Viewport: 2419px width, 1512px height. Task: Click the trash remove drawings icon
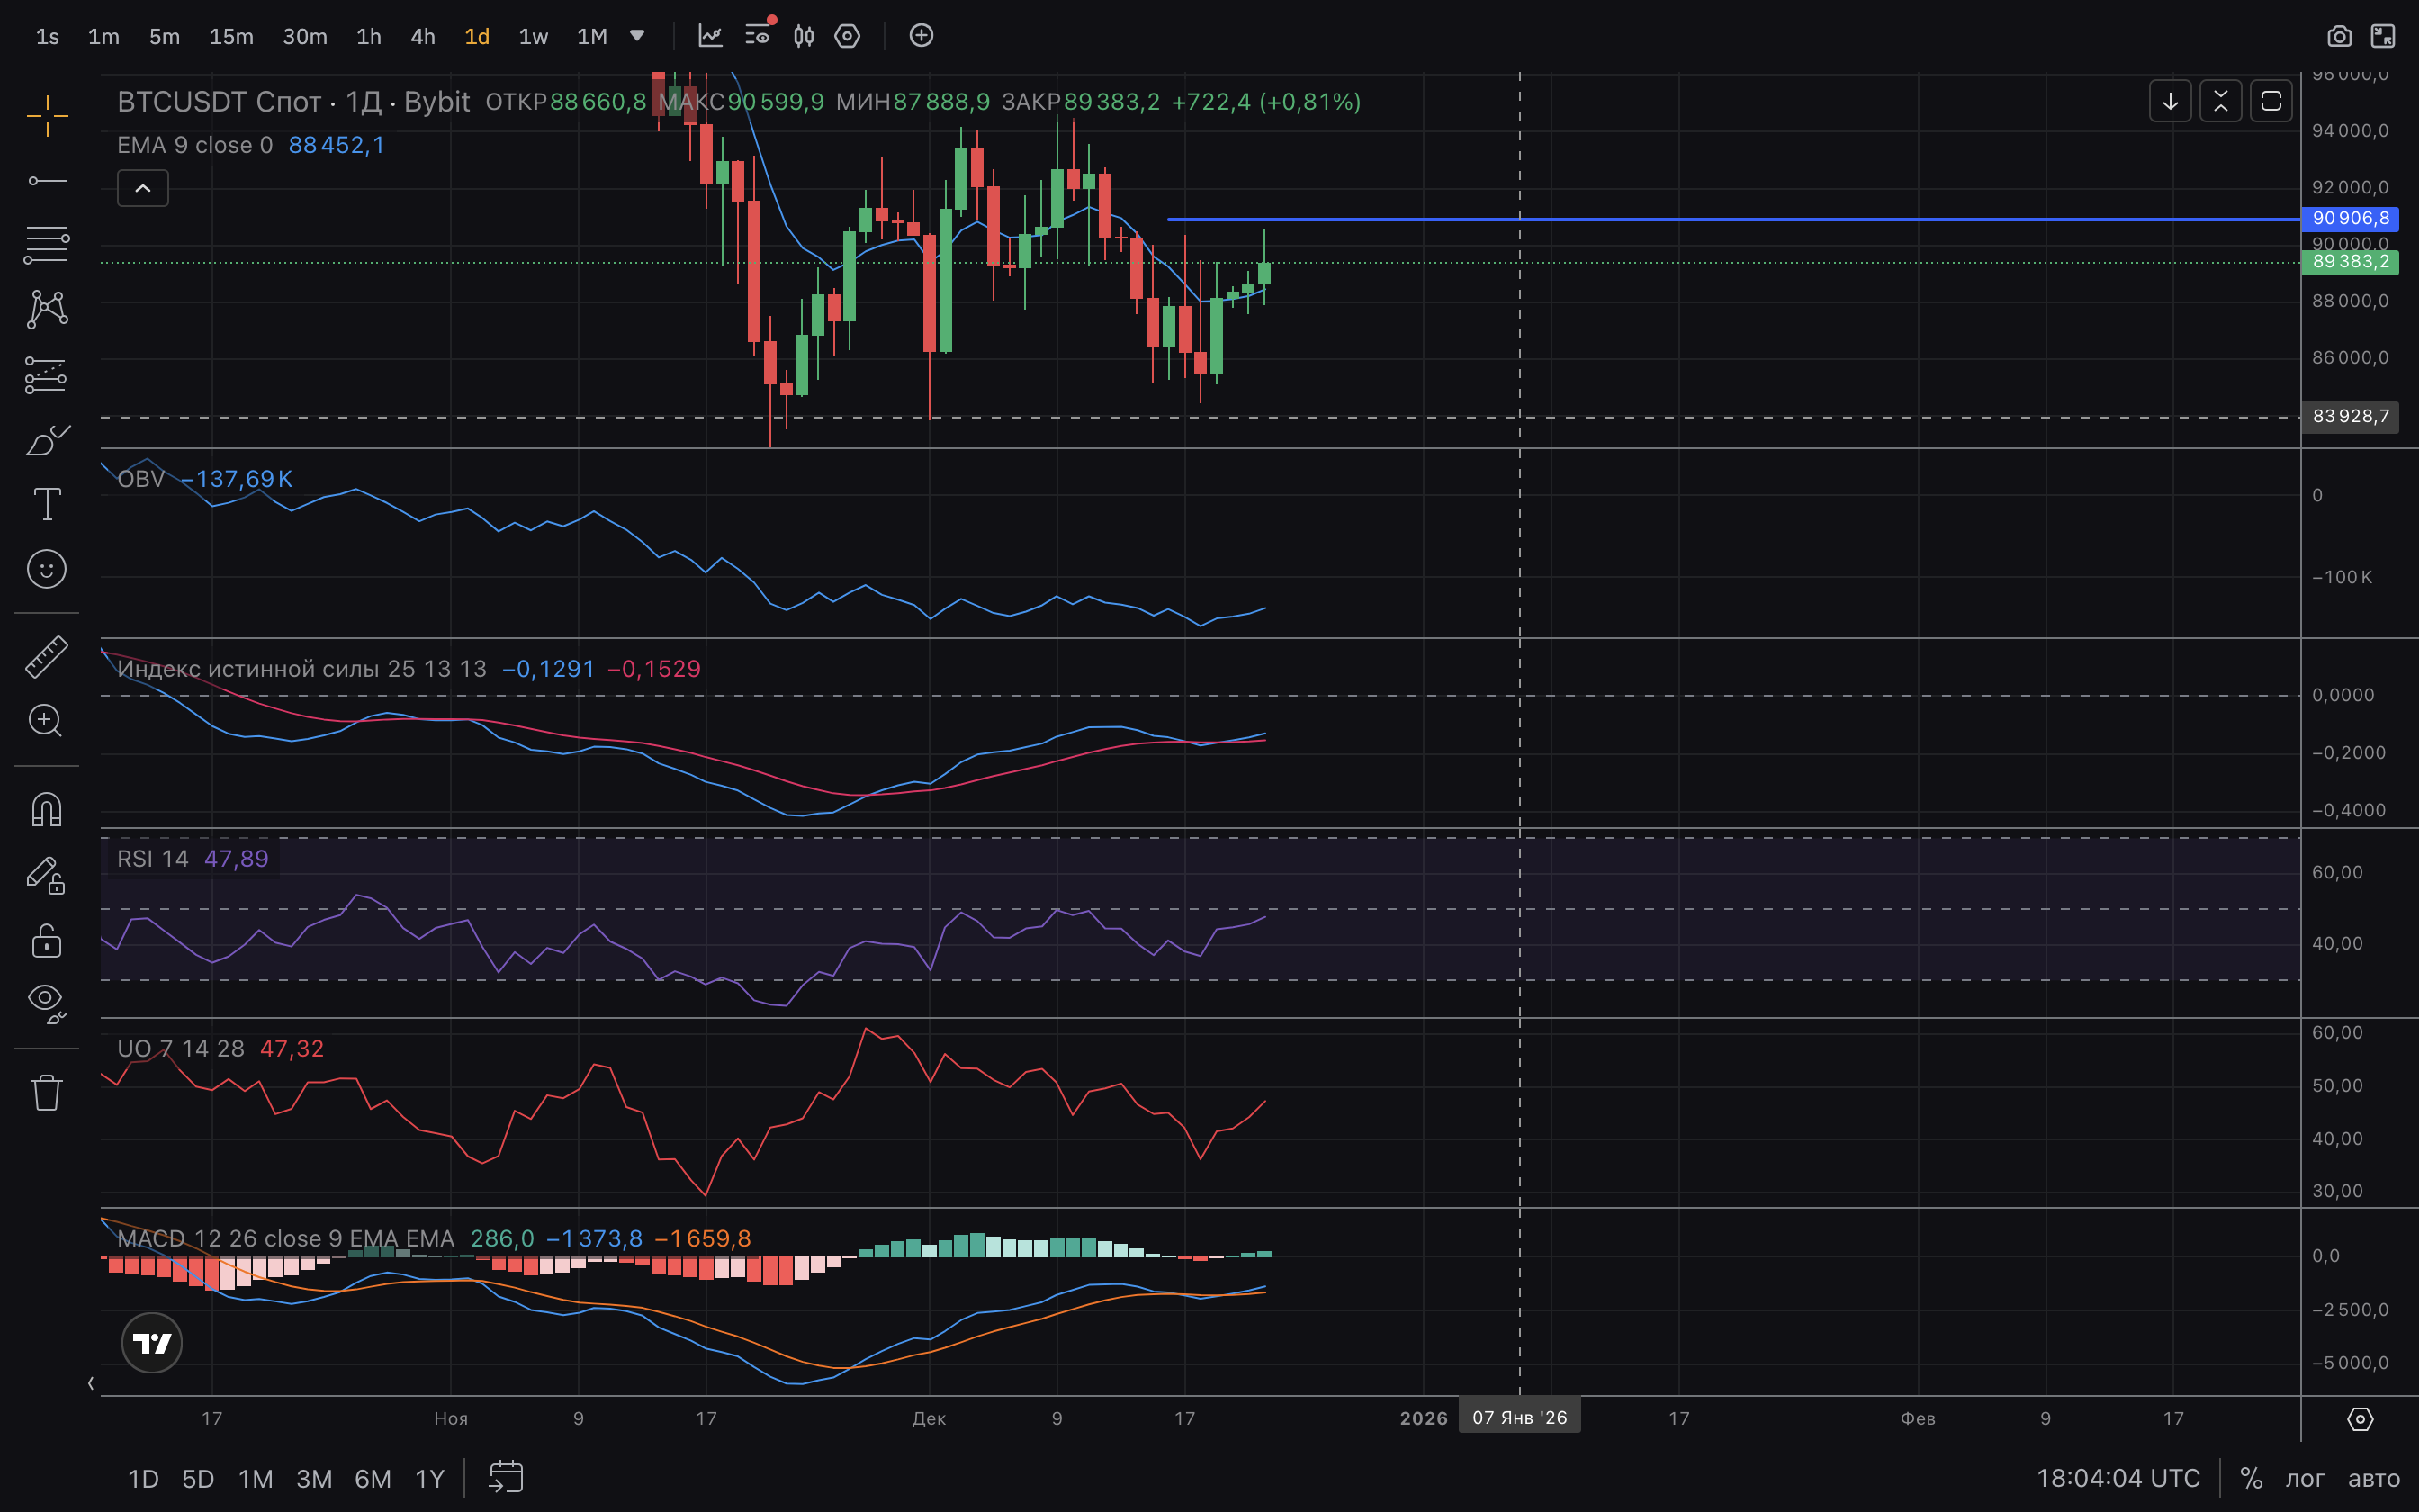click(46, 1092)
